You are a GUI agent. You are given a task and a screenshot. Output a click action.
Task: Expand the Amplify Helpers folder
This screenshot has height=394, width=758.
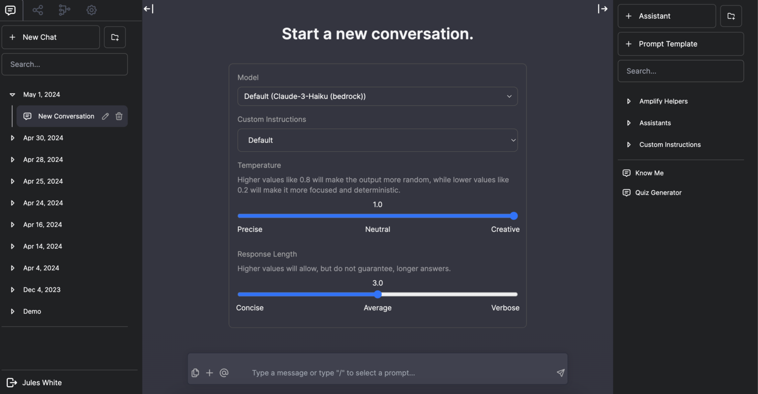[629, 101]
